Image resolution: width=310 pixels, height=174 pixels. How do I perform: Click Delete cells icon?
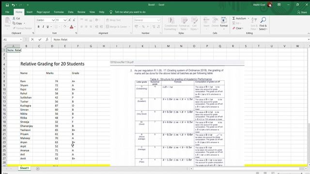pos(215,22)
